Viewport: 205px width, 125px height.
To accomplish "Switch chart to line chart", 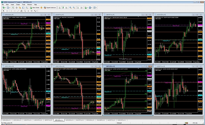I will pos(66,8).
